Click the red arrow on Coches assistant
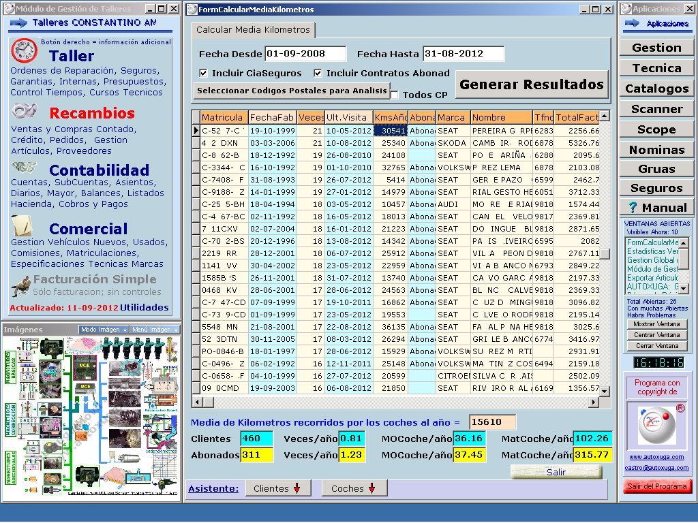 (x=371, y=488)
